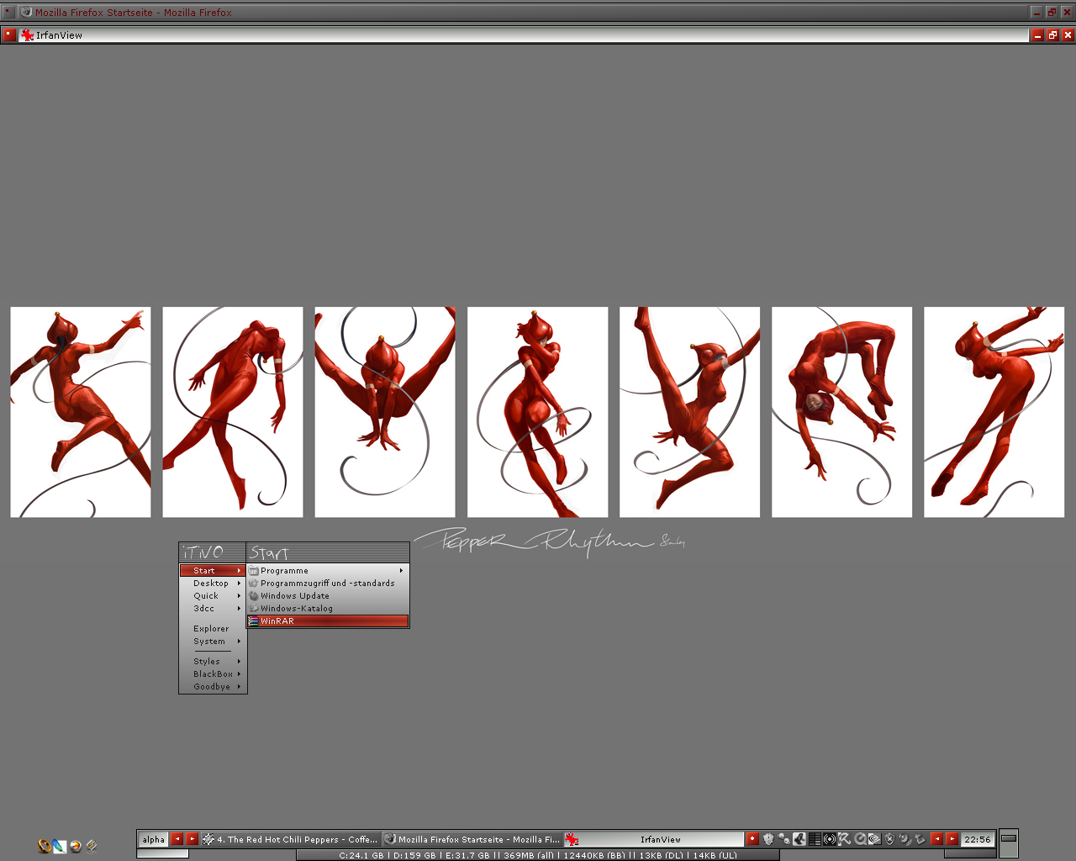Click the last gray tray icon before red arrows
1076x861 pixels.
point(920,839)
